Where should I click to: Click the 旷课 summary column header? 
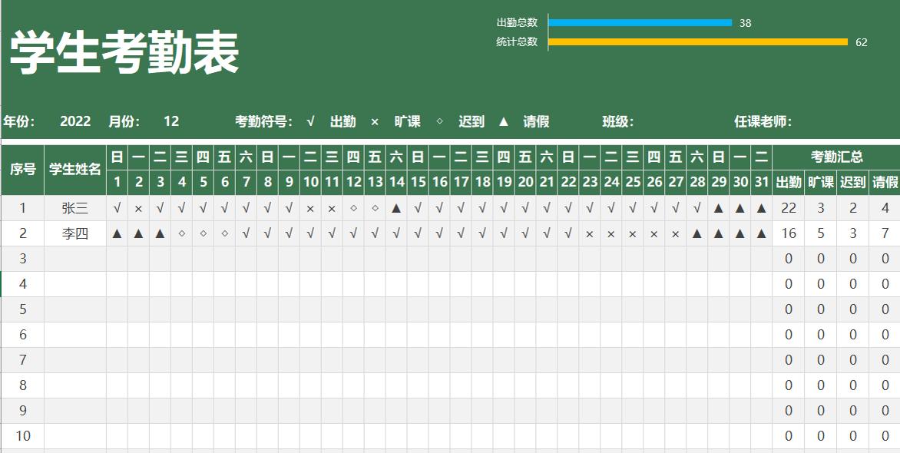point(821,182)
